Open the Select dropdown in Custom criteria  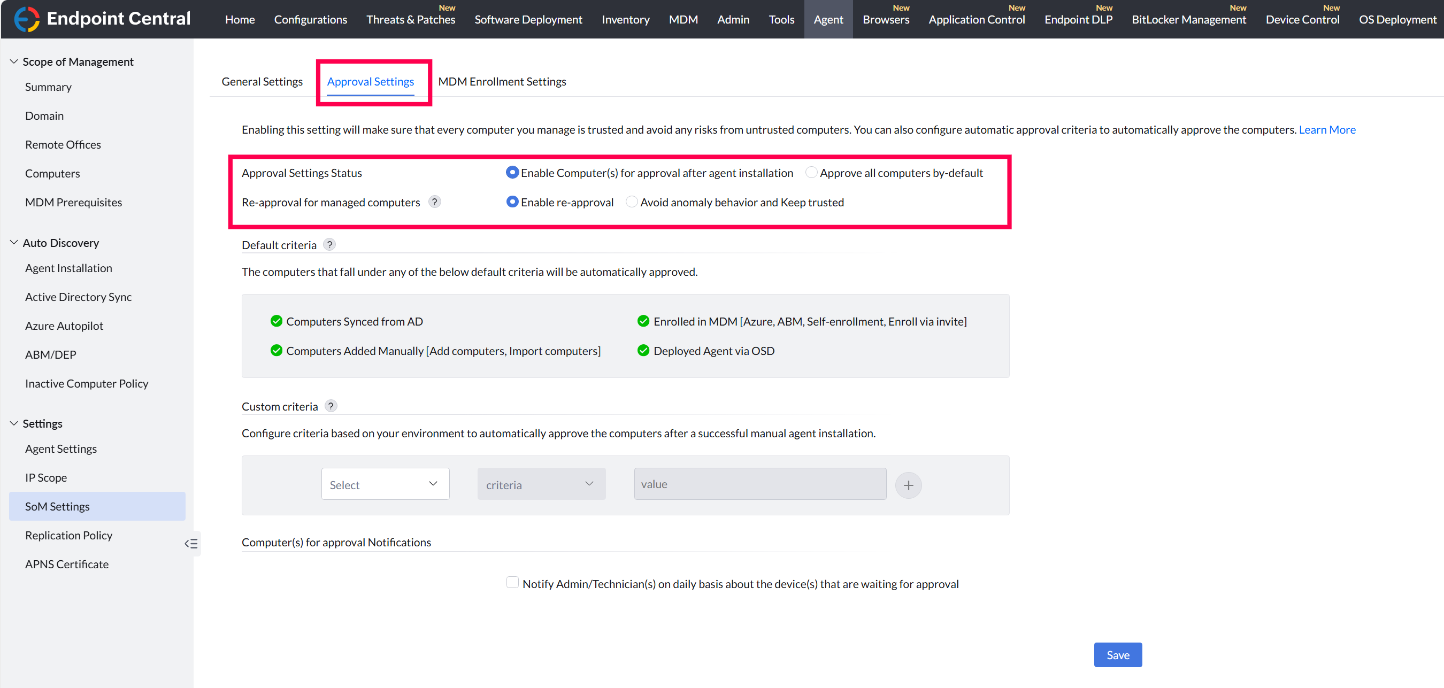click(x=385, y=484)
